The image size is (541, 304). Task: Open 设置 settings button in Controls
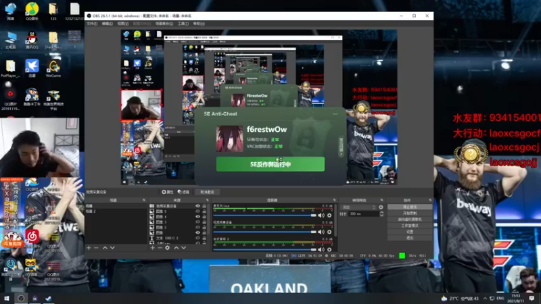tap(410, 232)
